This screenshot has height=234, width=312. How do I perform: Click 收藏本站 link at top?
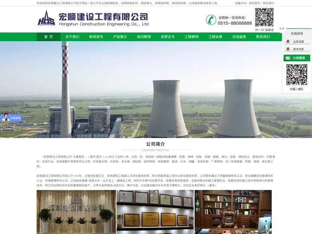coord(240,3)
